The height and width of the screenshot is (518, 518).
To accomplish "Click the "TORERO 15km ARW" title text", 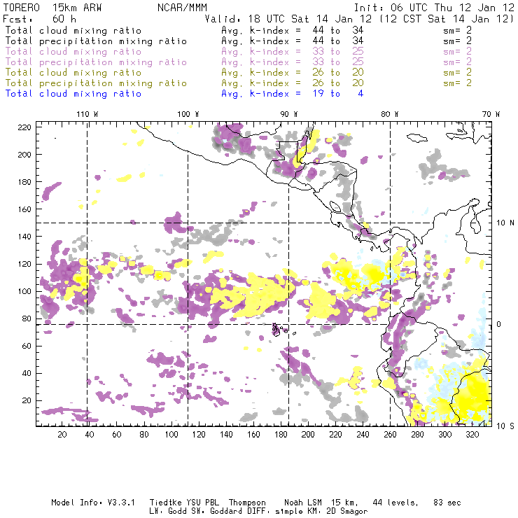I will tap(52, 8).
